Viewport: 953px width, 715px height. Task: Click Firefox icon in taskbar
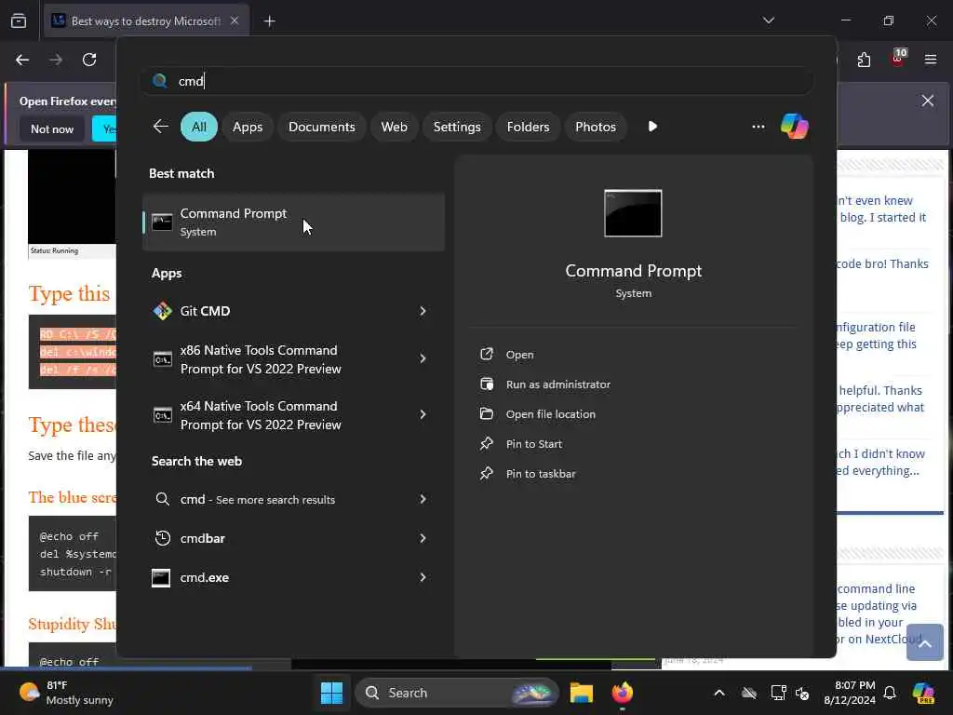[623, 693]
